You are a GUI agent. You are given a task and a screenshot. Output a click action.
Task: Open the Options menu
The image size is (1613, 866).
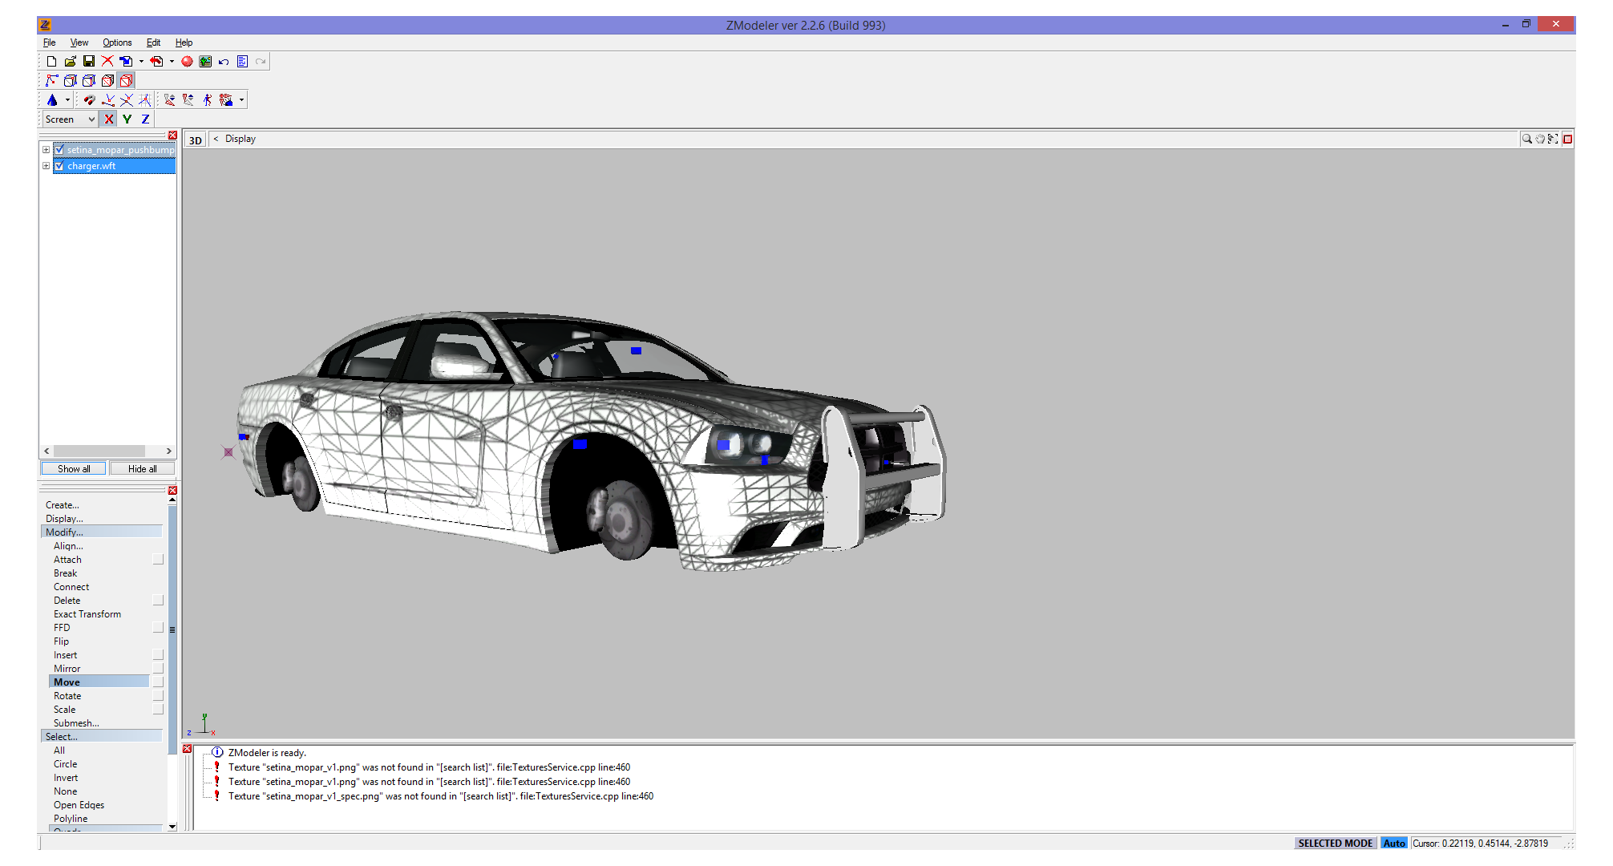click(x=117, y=42)
